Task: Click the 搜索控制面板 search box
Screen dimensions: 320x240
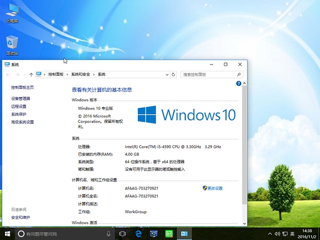Action: 209,74
